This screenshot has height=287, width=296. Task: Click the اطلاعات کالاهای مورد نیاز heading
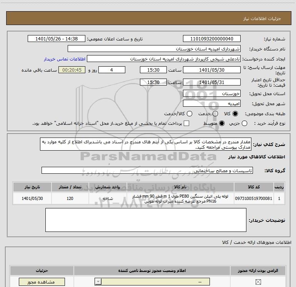coord(257,157)
